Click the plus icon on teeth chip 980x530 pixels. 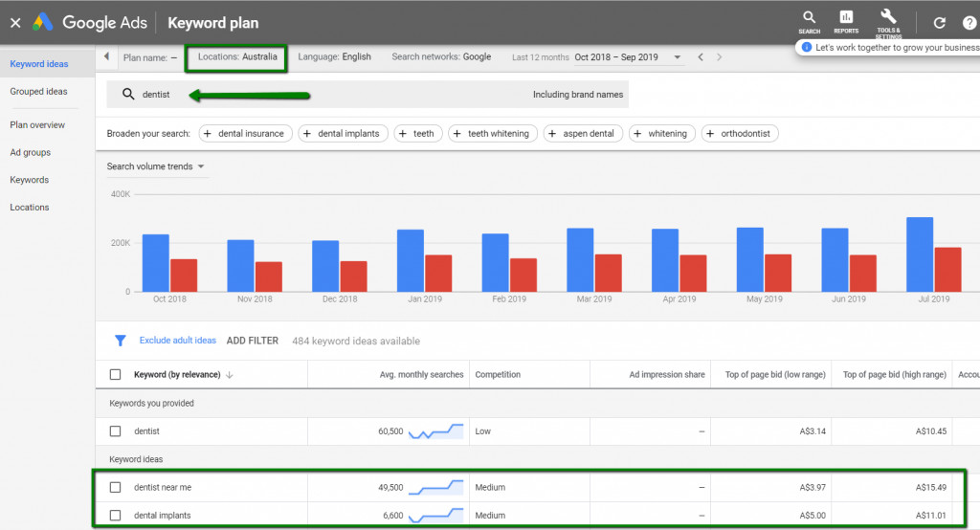tap(403, 134)
